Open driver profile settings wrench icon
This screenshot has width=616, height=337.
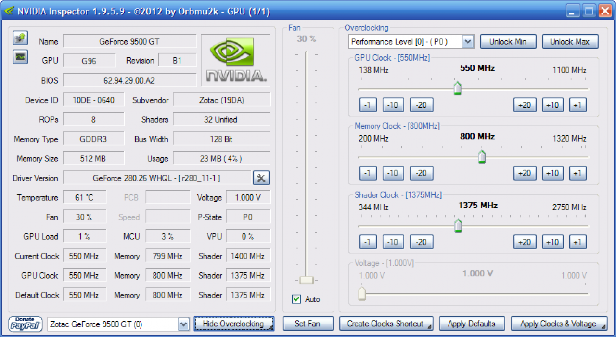[261, 178]
